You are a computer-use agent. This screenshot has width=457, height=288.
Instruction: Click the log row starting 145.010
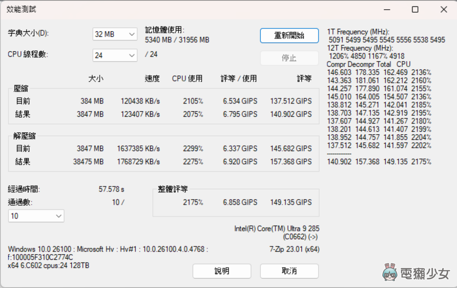(379, 97)
